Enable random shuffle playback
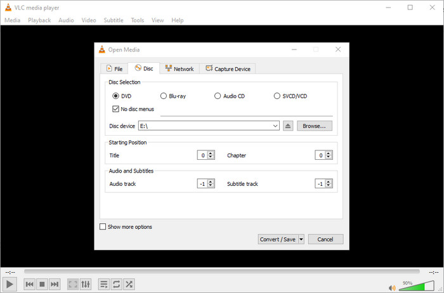Viewport: 444px width, 293px height. click(129, 284)
